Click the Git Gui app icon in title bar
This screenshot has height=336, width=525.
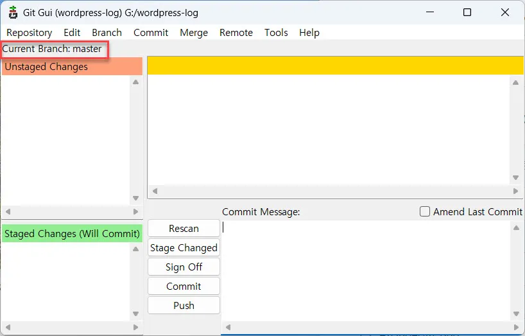pyautogui.click(x=13, y=12)
